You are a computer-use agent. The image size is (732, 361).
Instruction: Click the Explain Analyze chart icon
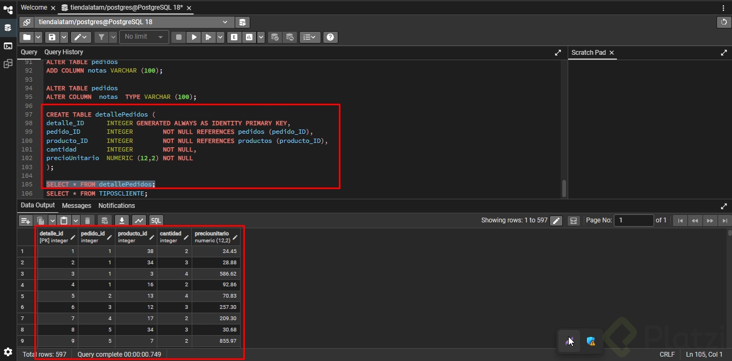click(x=249, y=37)
